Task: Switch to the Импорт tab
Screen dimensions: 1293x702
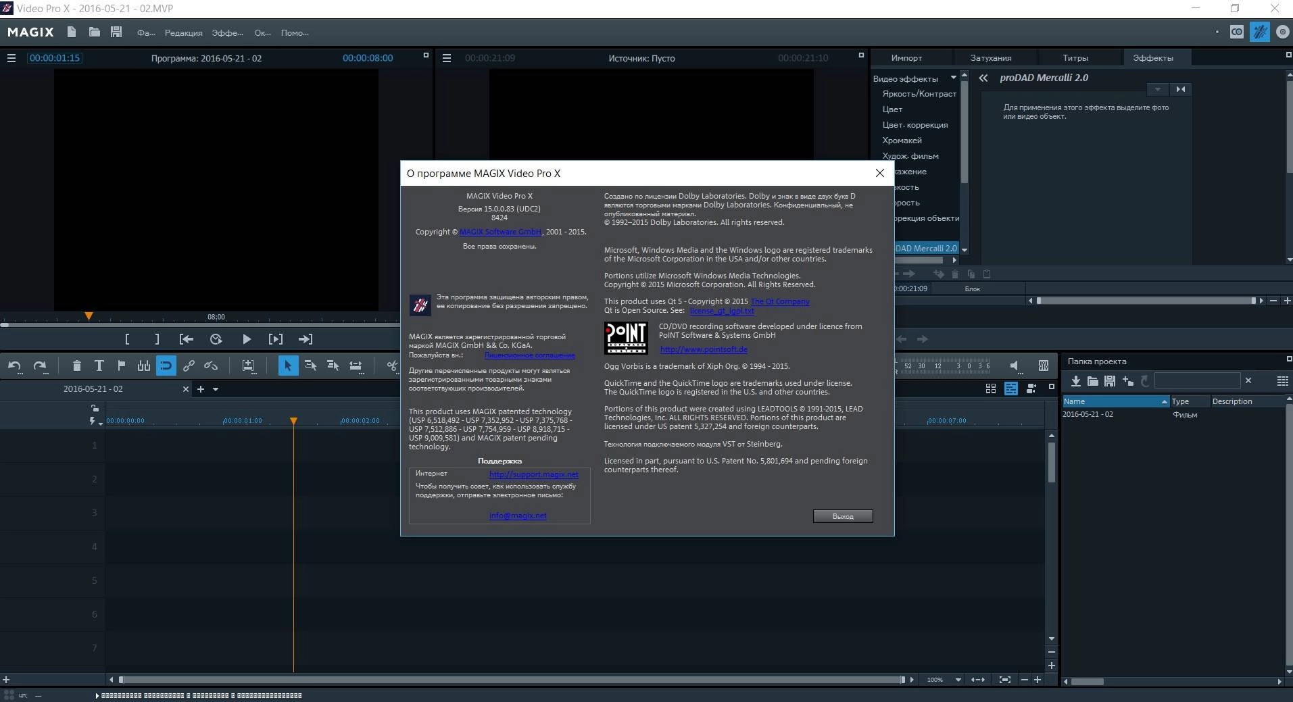Action: click(x=906, y=58)
